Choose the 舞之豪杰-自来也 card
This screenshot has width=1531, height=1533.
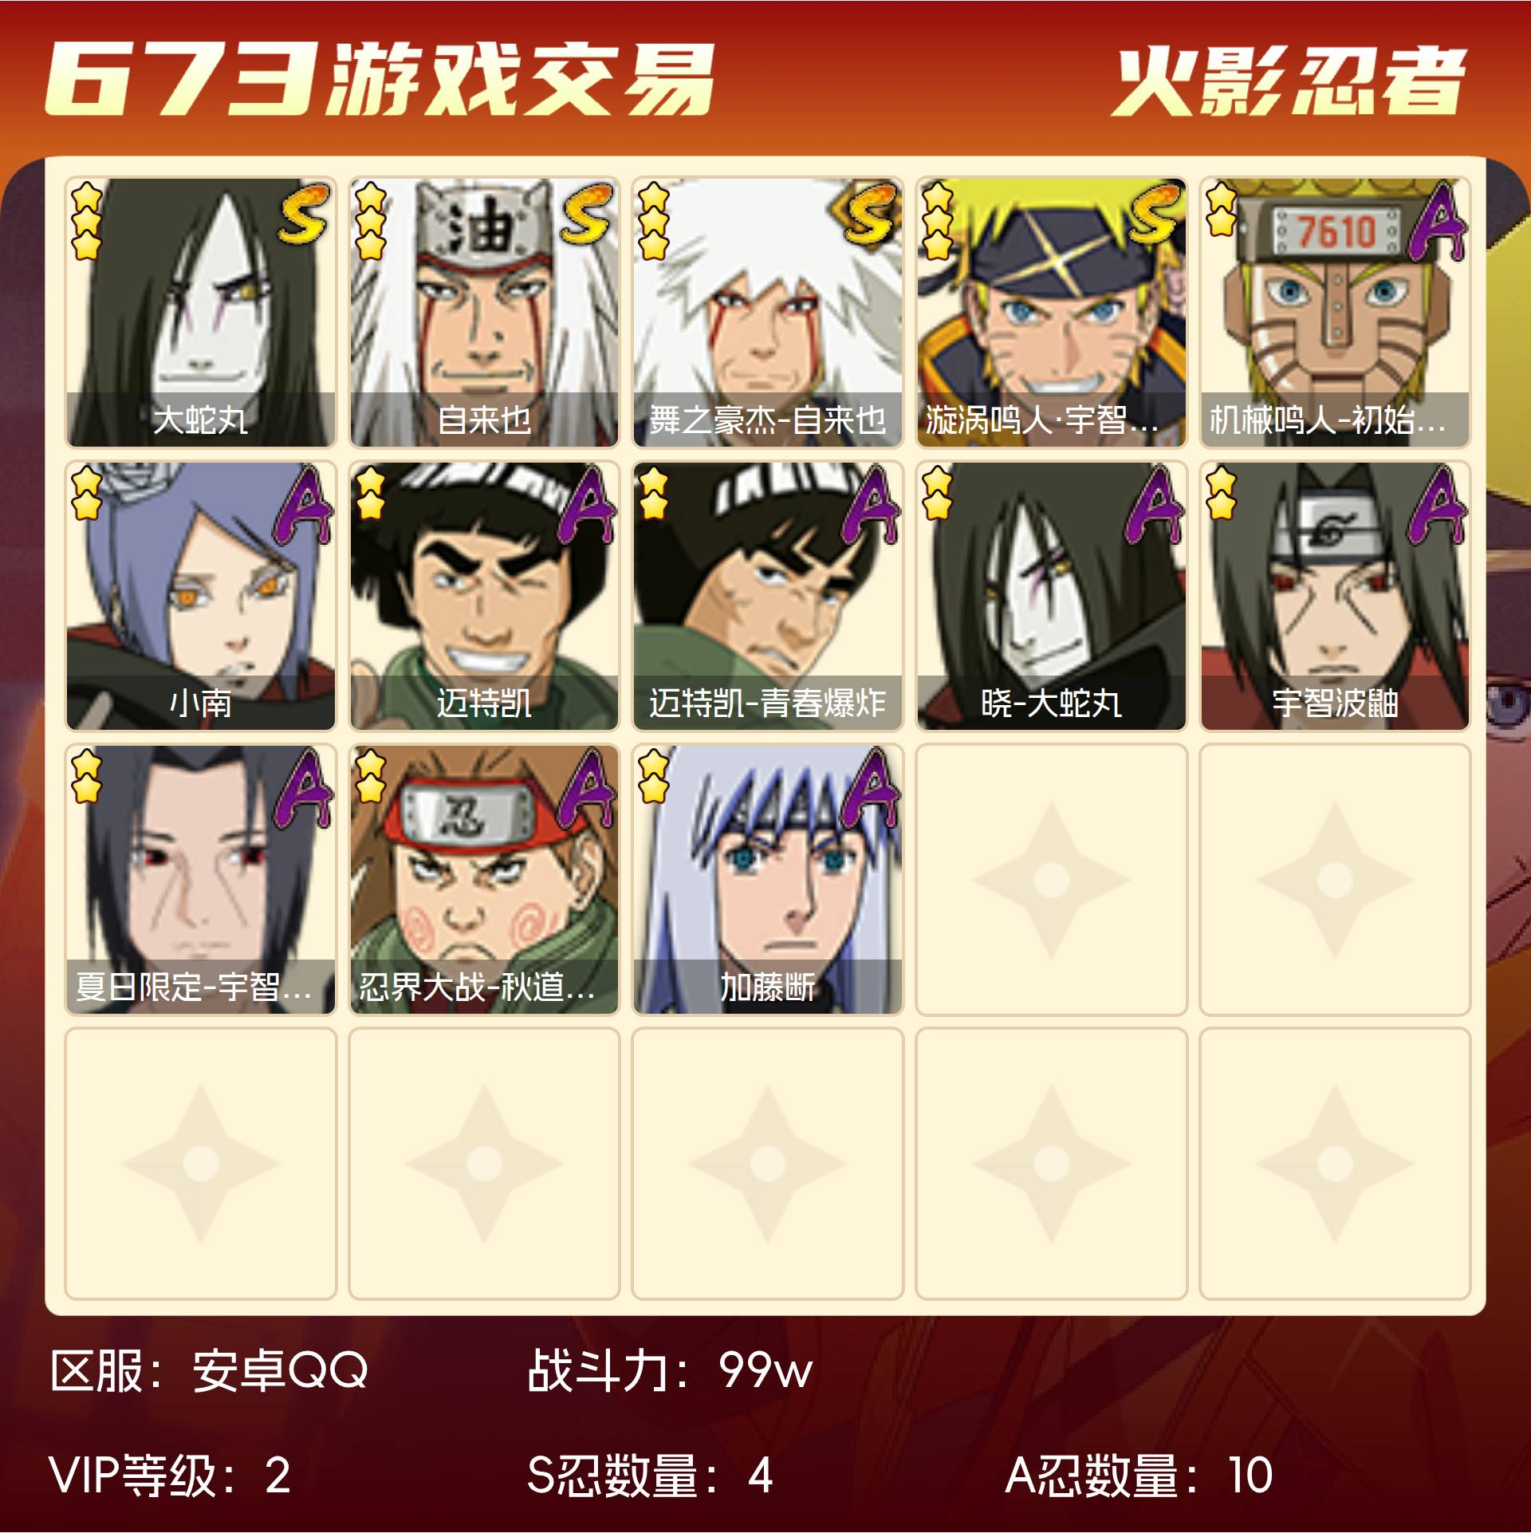point(768,313)
